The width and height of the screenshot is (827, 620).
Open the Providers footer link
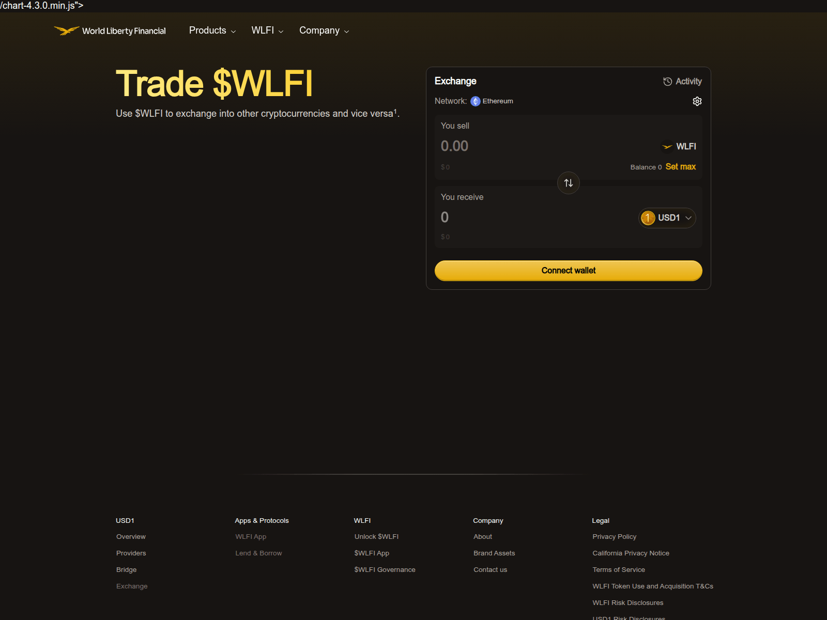tap(131, 553)
